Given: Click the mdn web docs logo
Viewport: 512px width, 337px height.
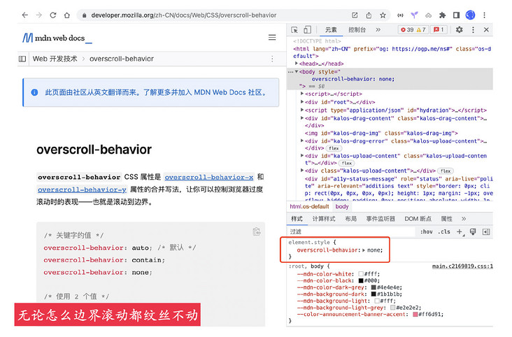Looking at the screenshot, I should 57,38.
